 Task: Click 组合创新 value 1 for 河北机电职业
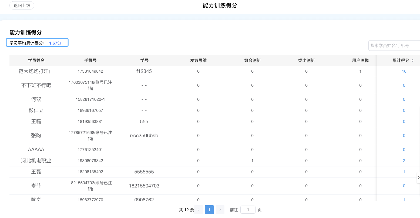[x=252, y=161]
